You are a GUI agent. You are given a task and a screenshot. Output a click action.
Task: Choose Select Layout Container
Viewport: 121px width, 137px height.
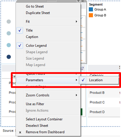pyautogui.click(x=44, y=119)
